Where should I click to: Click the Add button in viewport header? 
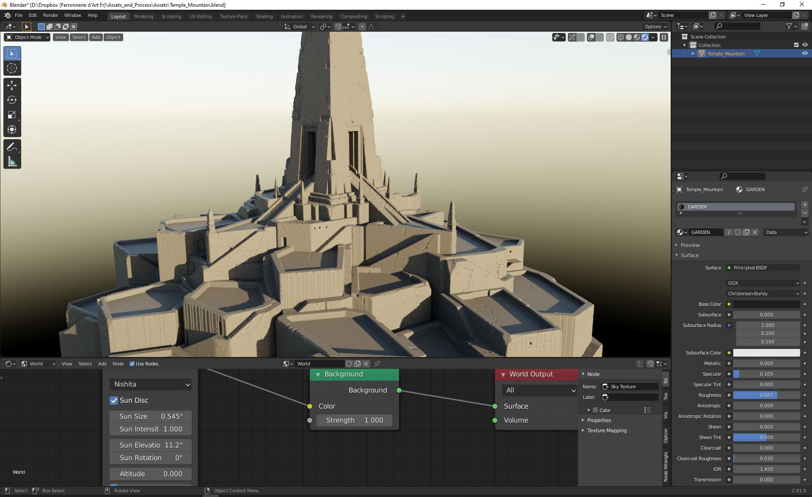pos(96,37)
